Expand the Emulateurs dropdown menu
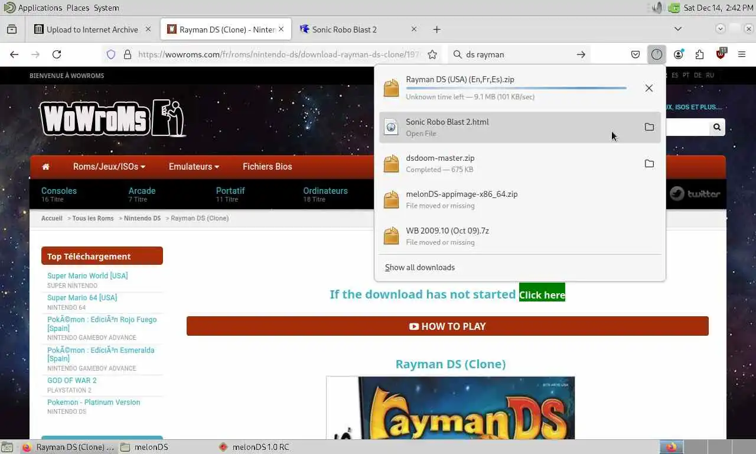756x454 pixels. click(x=194, y=167)
